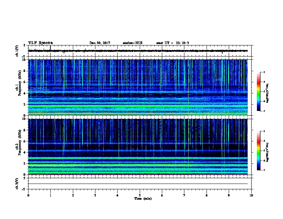Select the date label Dec. 30, 2017
283x219 pixels.
pos(100,43)
